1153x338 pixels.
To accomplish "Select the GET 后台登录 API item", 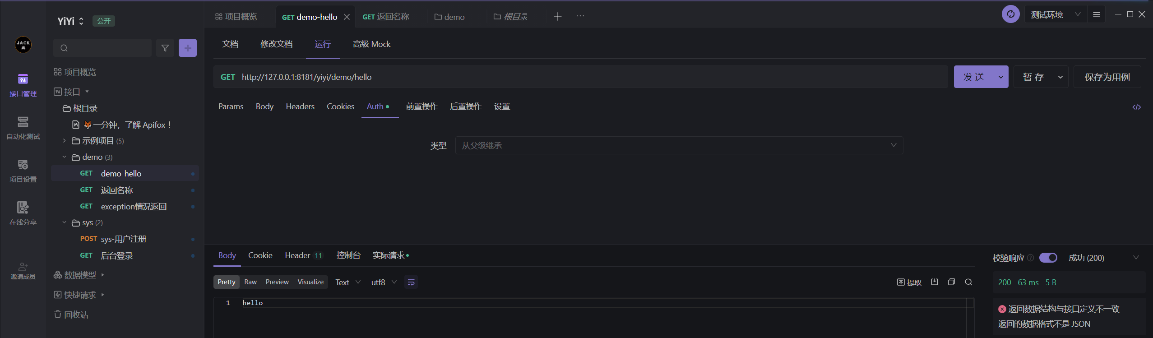I will (125, 256).
